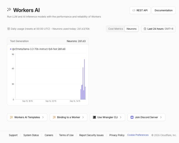The image size is (179, 143).
Task: Open Terms of Use footer link
Action: (66, 135)
